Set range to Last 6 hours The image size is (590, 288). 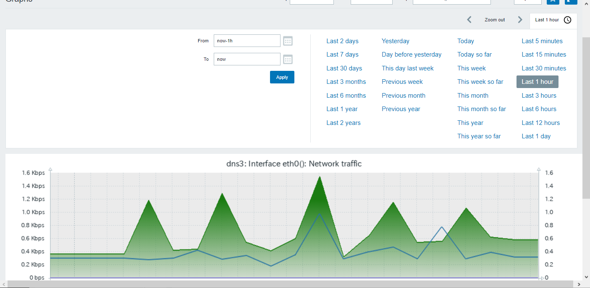pyautogui.click(x=539, y=109)
